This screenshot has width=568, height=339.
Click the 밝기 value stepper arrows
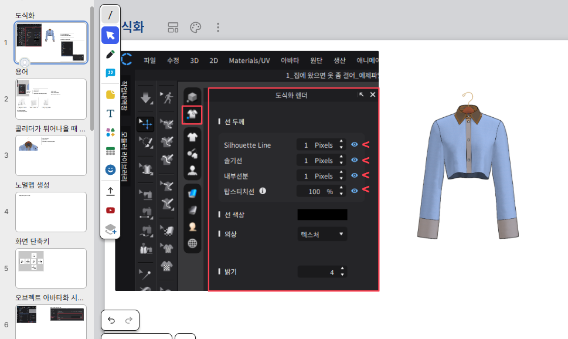coord(342,272)
